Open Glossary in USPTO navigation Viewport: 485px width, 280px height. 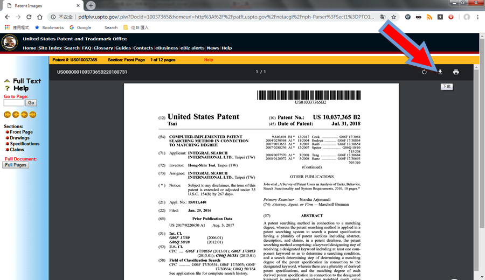[103, 48]
